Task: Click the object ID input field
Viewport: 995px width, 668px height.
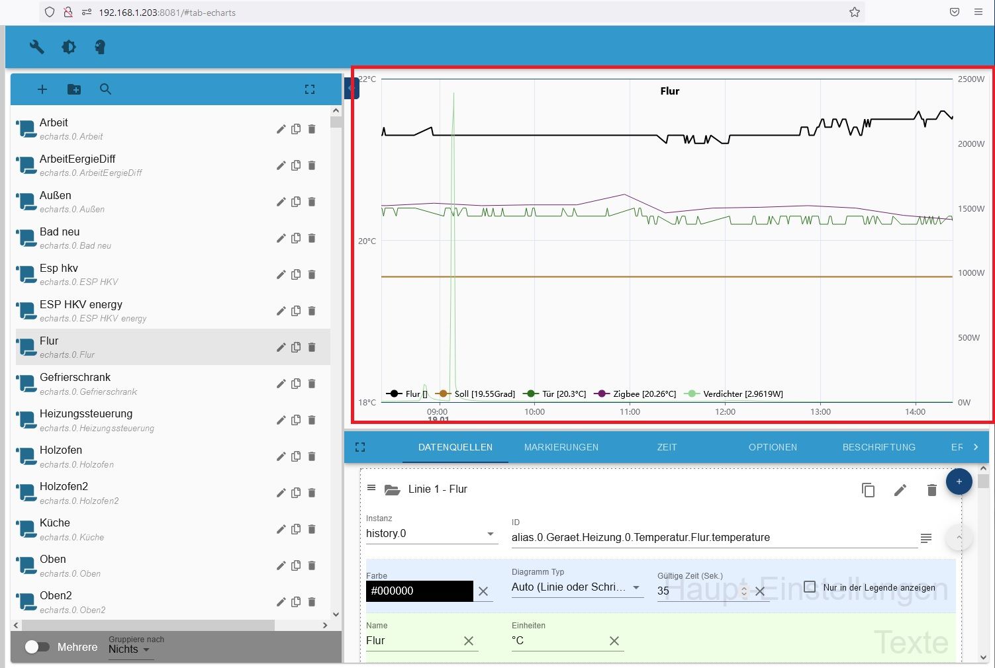Action: (714, 538)
